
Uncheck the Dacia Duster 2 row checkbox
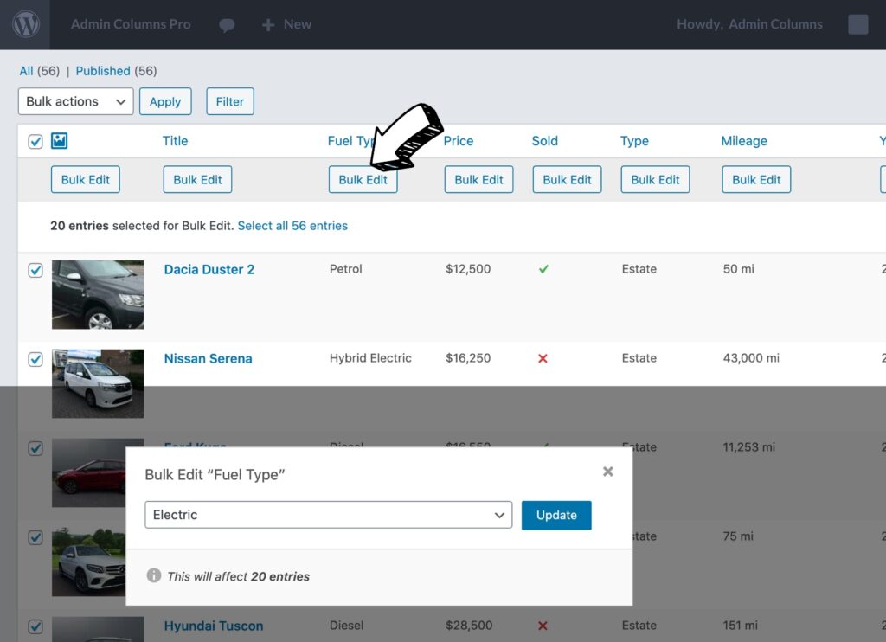tap(35, 270)
